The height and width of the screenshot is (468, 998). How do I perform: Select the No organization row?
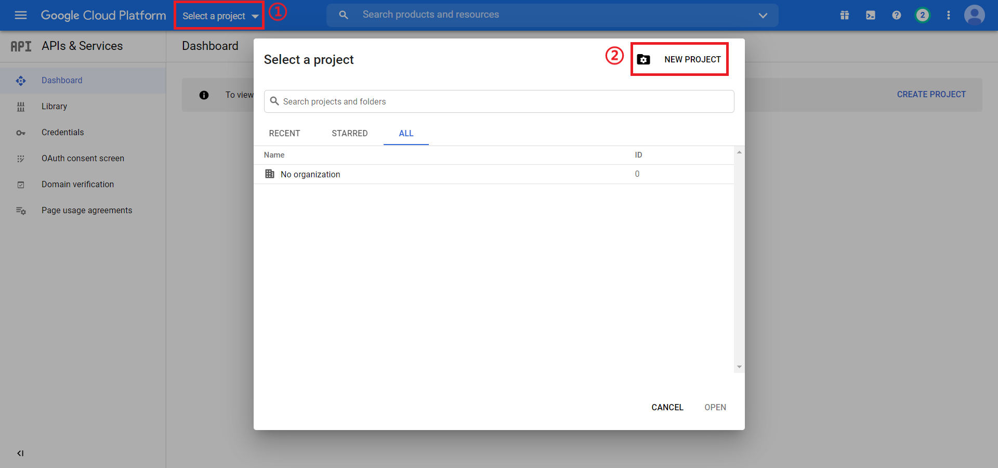(x=494, y=174)
